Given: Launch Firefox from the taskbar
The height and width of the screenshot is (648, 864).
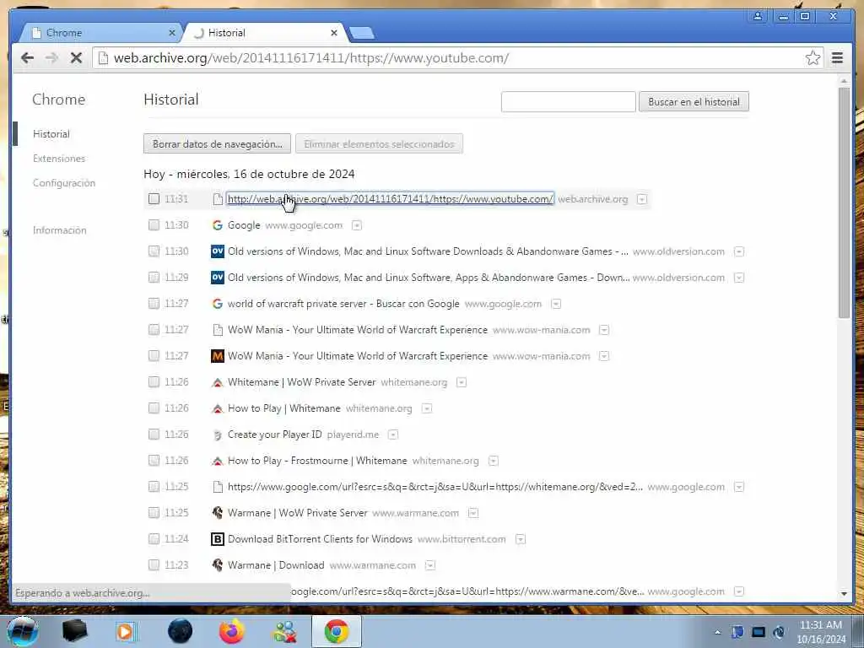Looking at the screenshot, I should click(232, 631).
